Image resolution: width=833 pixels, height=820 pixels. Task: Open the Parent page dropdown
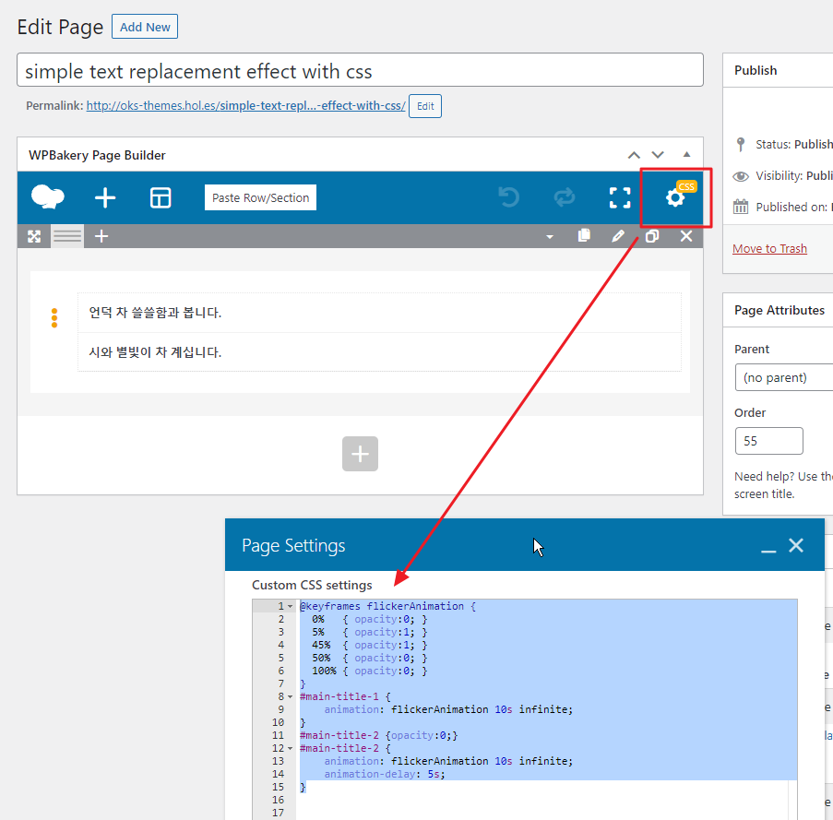[x=784, y=377]
